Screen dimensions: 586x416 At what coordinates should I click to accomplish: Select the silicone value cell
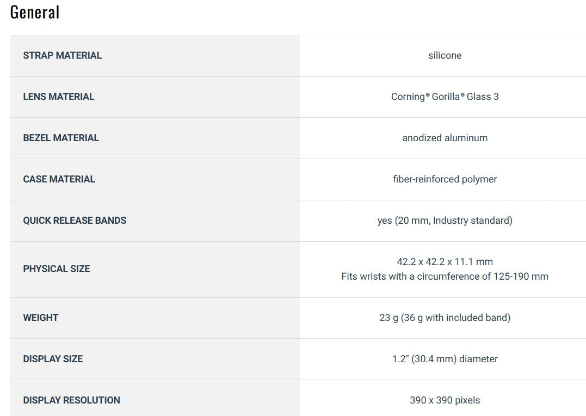(445, 55)
